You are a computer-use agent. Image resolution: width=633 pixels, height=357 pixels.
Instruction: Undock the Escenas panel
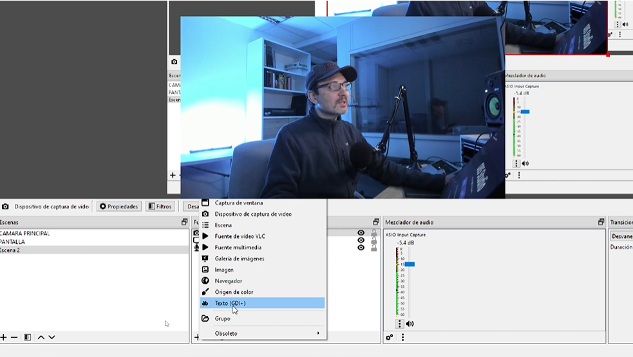(184, 222)
